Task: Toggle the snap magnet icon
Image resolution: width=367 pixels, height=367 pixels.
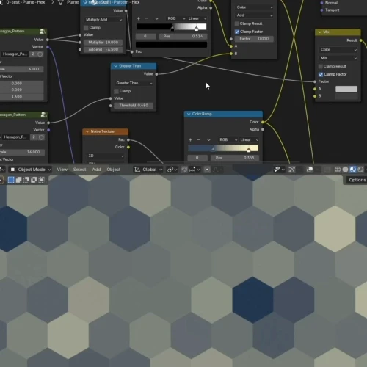Action: tap(184, 170)
